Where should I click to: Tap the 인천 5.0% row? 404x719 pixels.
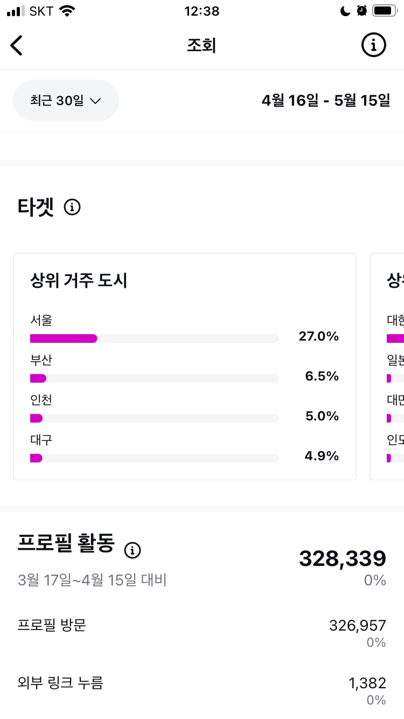[184, 409]
